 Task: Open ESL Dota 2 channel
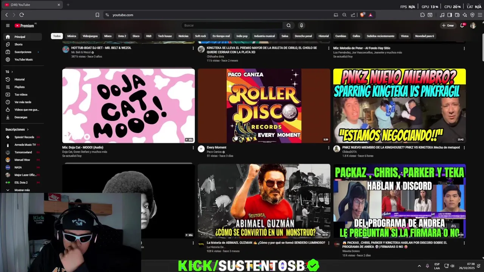pos(22,182)
